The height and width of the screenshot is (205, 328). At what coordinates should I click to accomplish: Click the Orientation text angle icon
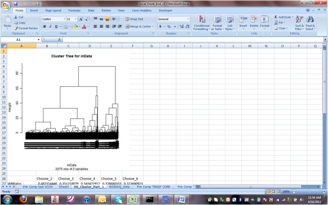[x=114, y=19]
